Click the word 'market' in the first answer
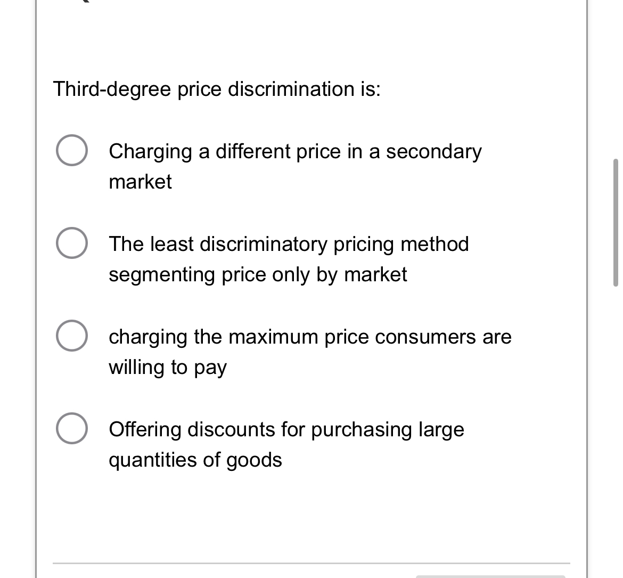Image resolution: width=623 pixels, height=578 pixels. 140,182
